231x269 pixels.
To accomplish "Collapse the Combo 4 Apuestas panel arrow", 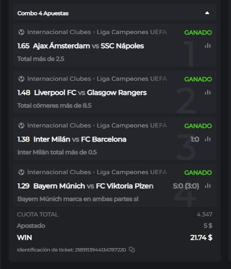I will [207, 13].
